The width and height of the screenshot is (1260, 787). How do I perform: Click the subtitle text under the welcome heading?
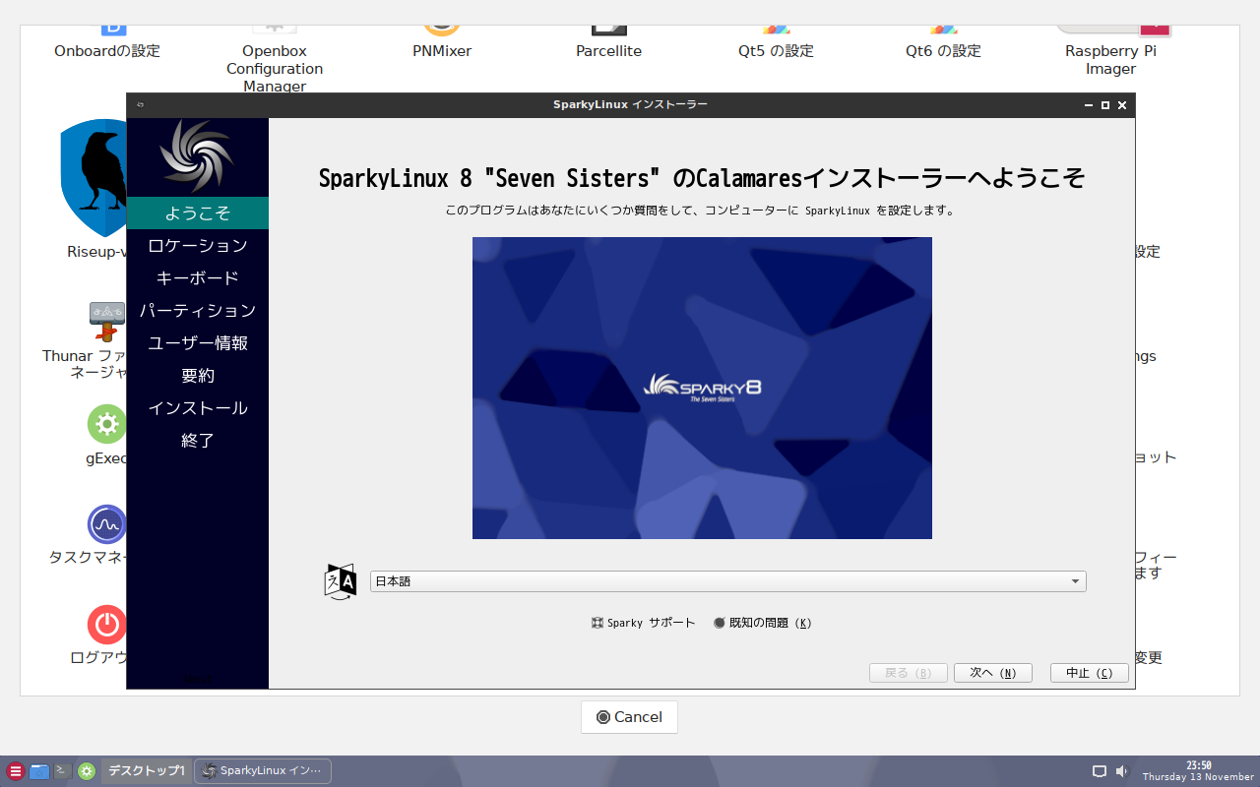pos(702,211)
